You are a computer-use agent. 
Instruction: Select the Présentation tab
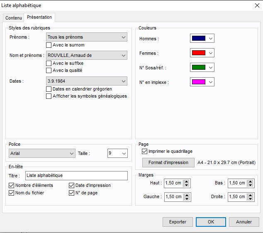[x=39, y=17]
